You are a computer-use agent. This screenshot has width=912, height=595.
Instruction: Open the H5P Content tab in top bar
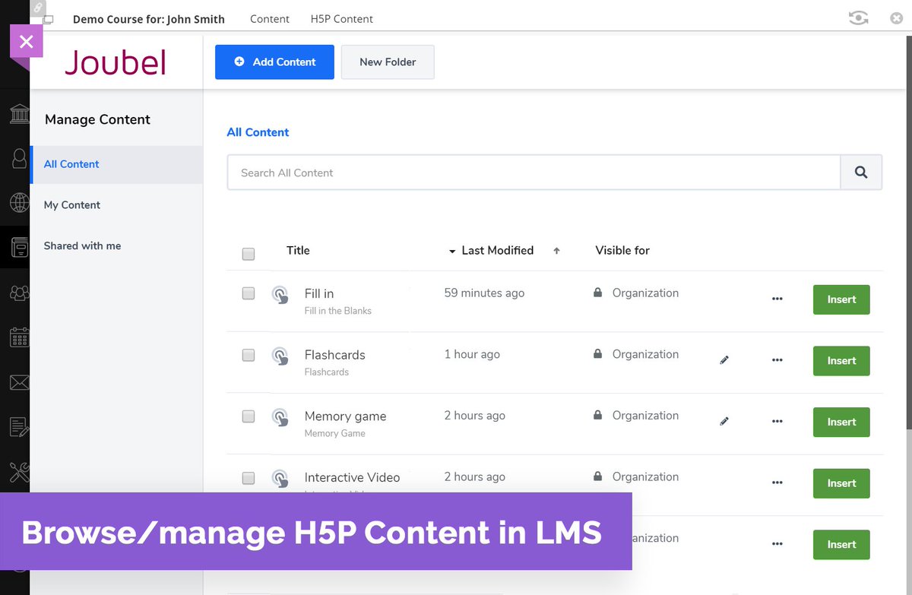pos(342,19)
